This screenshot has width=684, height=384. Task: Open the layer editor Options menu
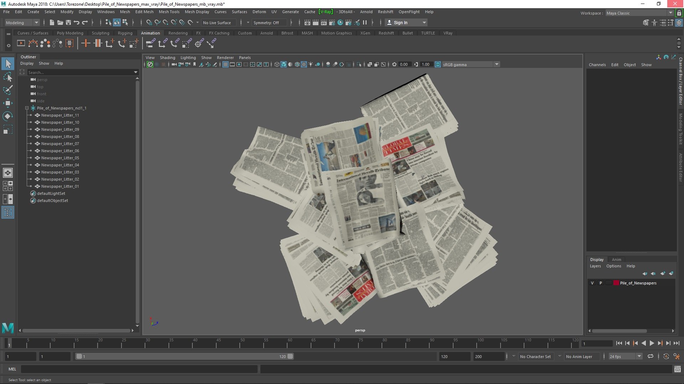tap(613, 266)
